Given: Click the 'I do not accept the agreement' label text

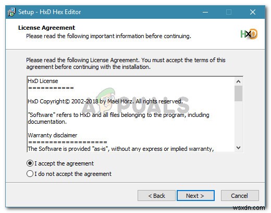Looking at the screenshot, I should point(73,174).
